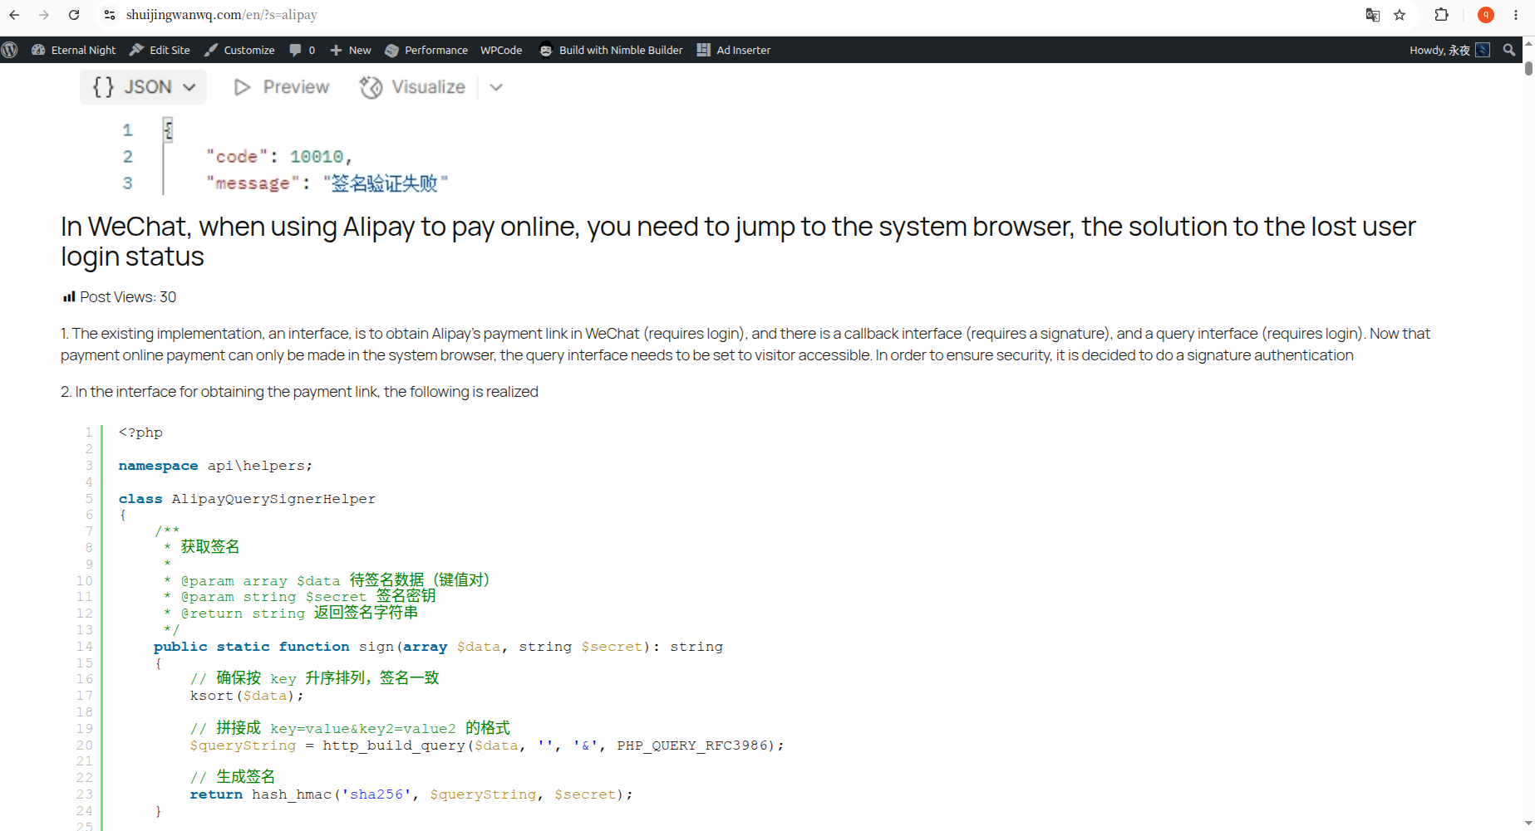The image size is (1535, 831).
Task: Open the article title about WeChat Alipay
Action: coord(738,242)
